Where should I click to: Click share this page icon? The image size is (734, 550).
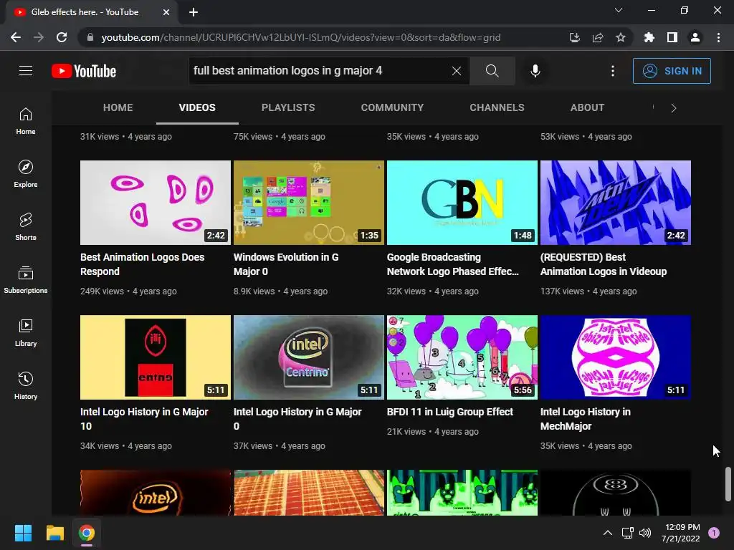click(597, 37)
